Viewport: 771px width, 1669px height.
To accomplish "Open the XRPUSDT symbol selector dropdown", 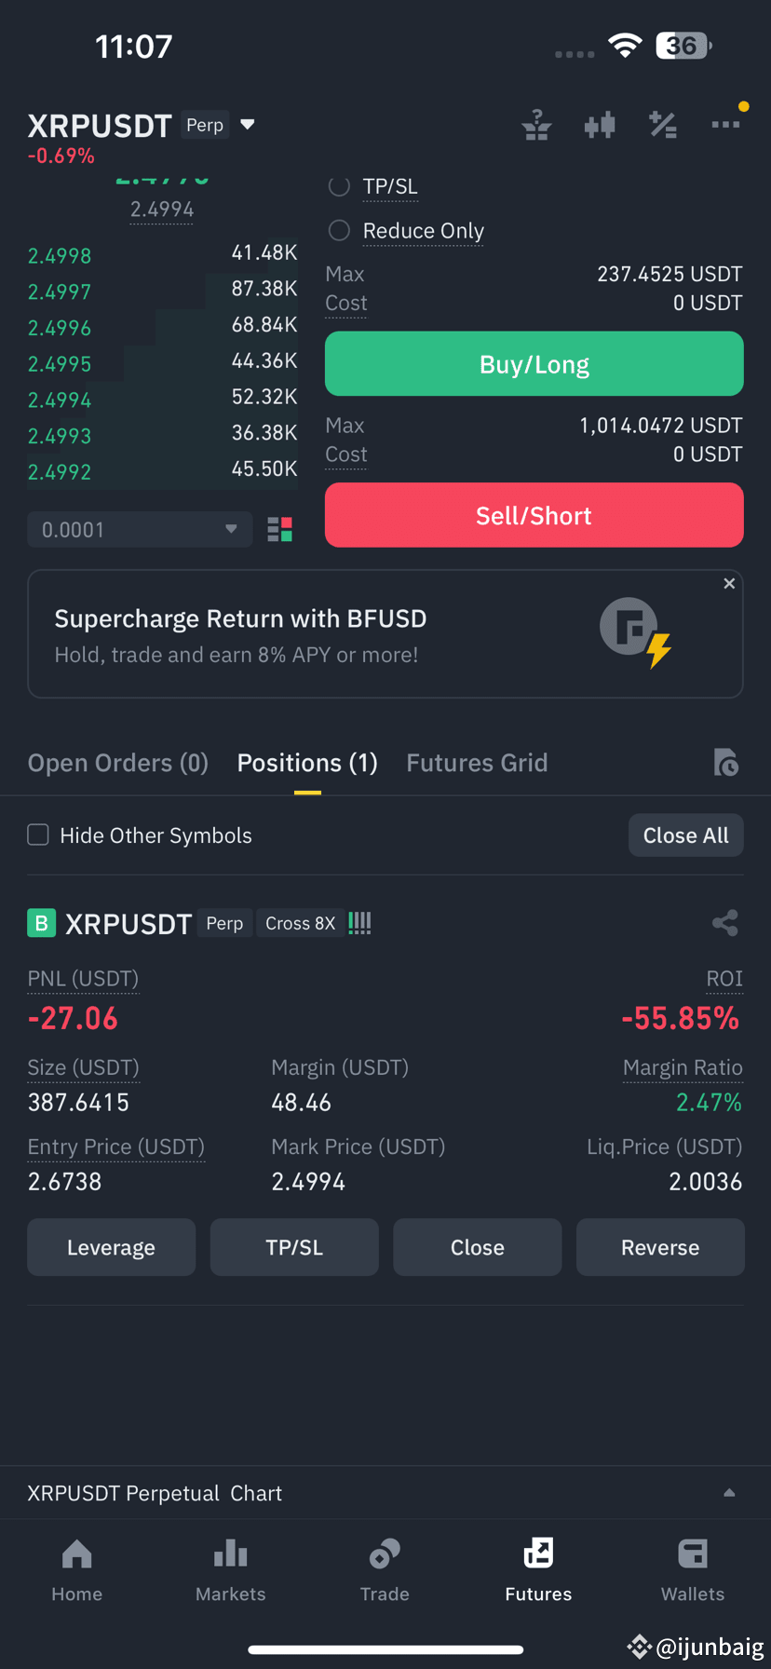I will (247, 123).
